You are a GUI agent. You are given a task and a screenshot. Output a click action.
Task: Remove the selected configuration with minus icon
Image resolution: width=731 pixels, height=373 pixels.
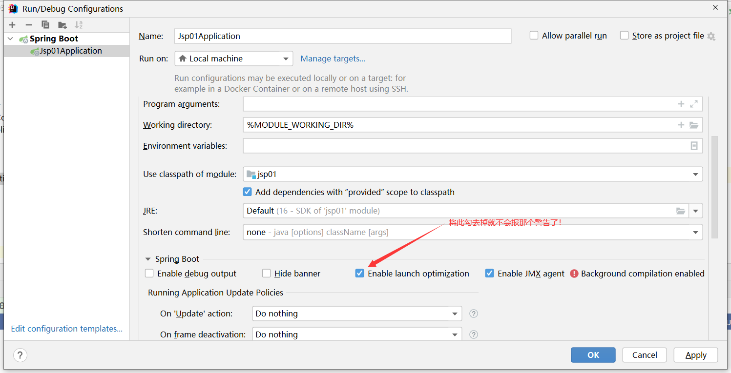pyautogui.click(x=29, y=25)
